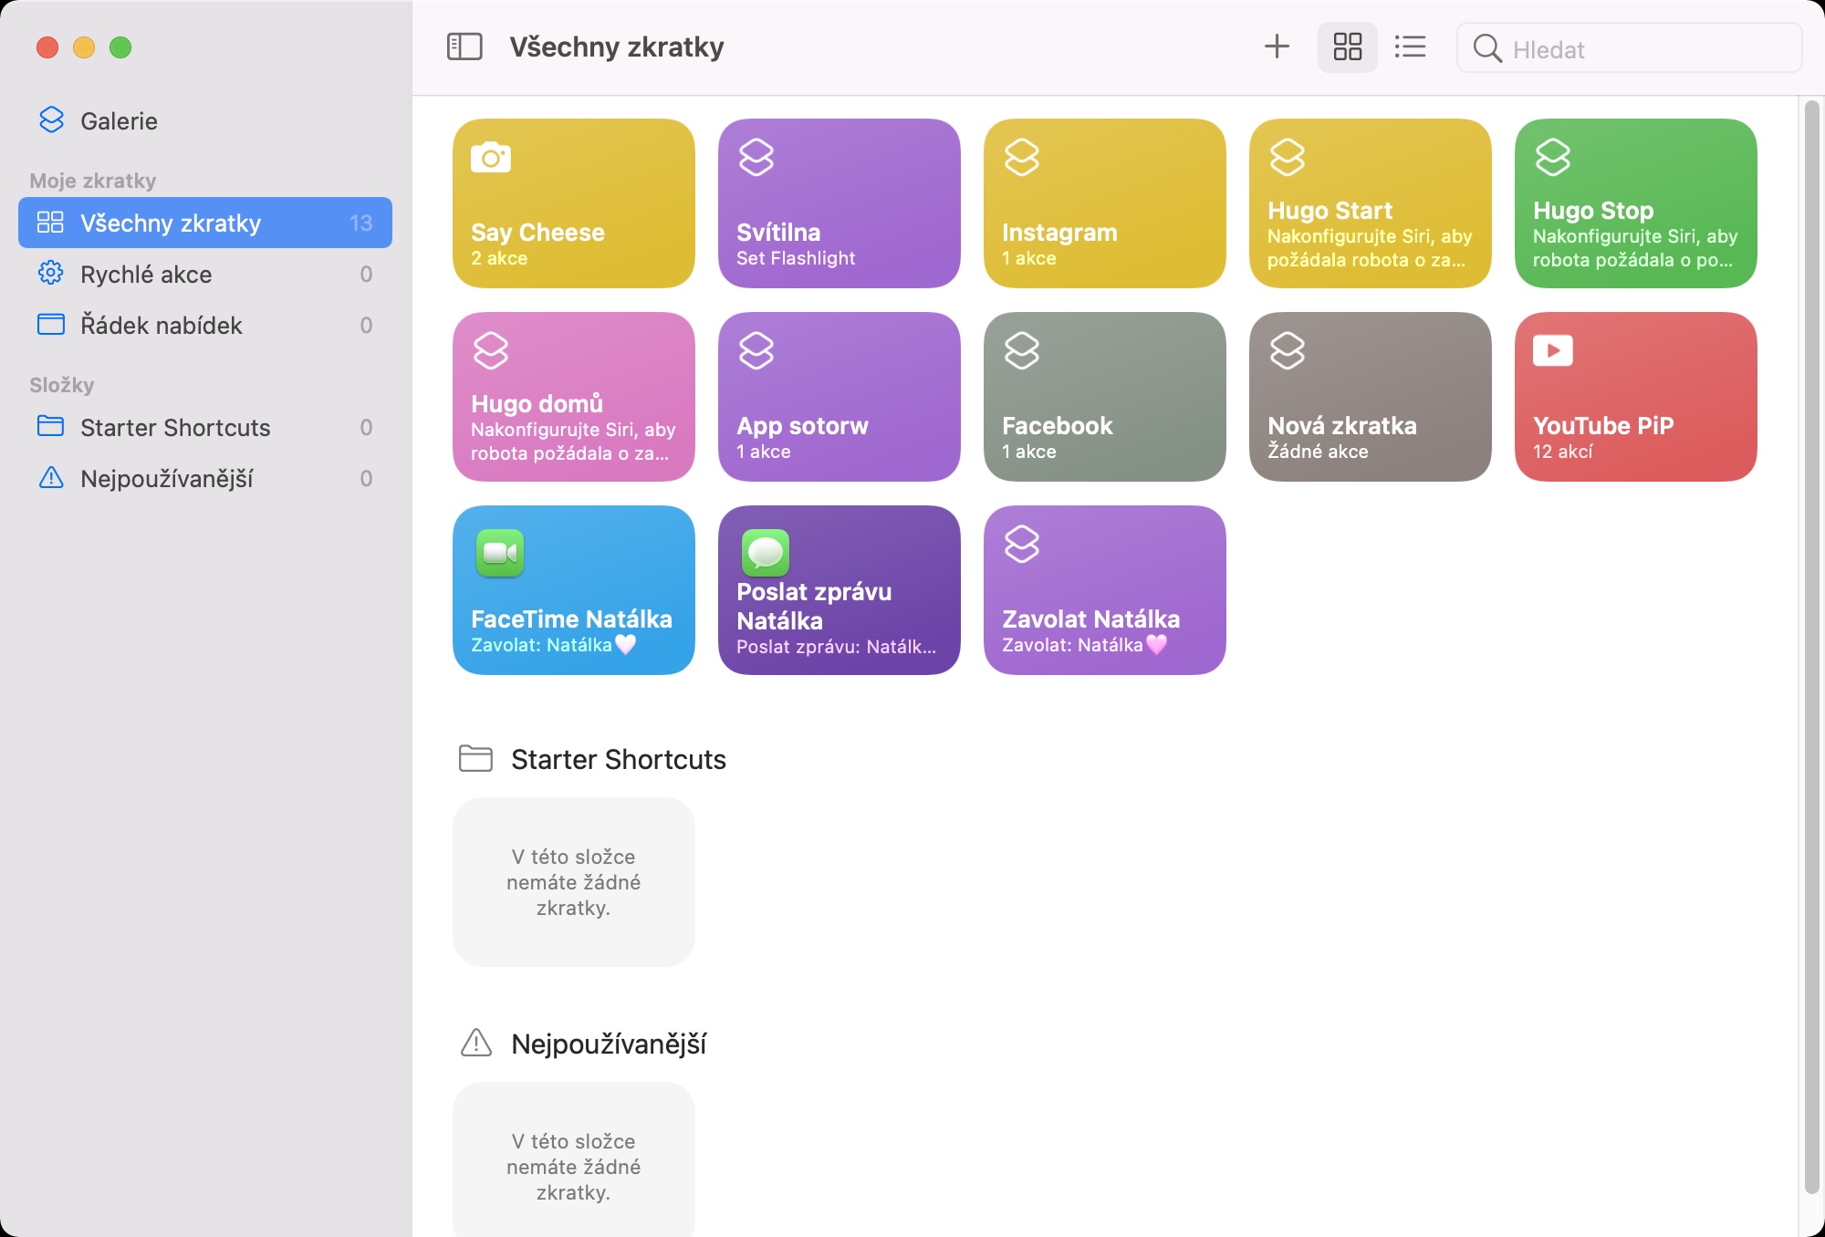Image resolution: width=1825 pixels, height=1237 pixels.
Task: Switch to grid view layout
Action: [x=1347, y=47]
